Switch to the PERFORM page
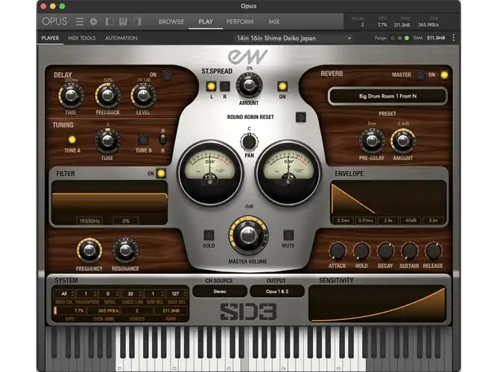This screenshot has width=497, height=372. (x=240, y=22)
